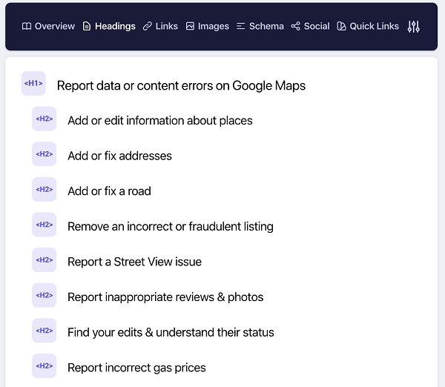The width and height of the screenshot is (445, 387).
Task: Open the Schema tab
Action: click(x=260, y=27)
